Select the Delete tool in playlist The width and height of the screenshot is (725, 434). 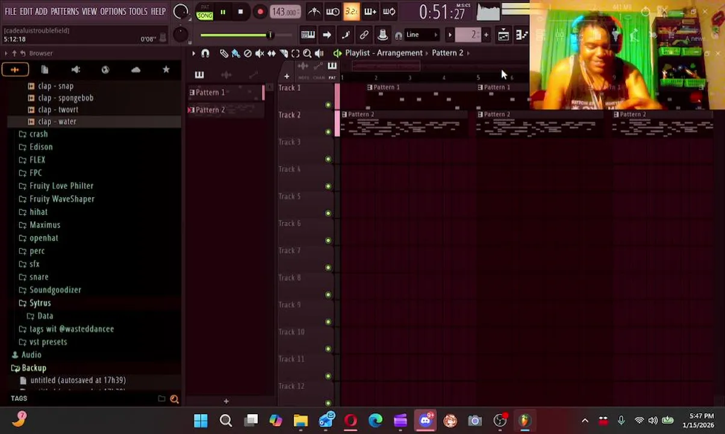coord(247,53)
